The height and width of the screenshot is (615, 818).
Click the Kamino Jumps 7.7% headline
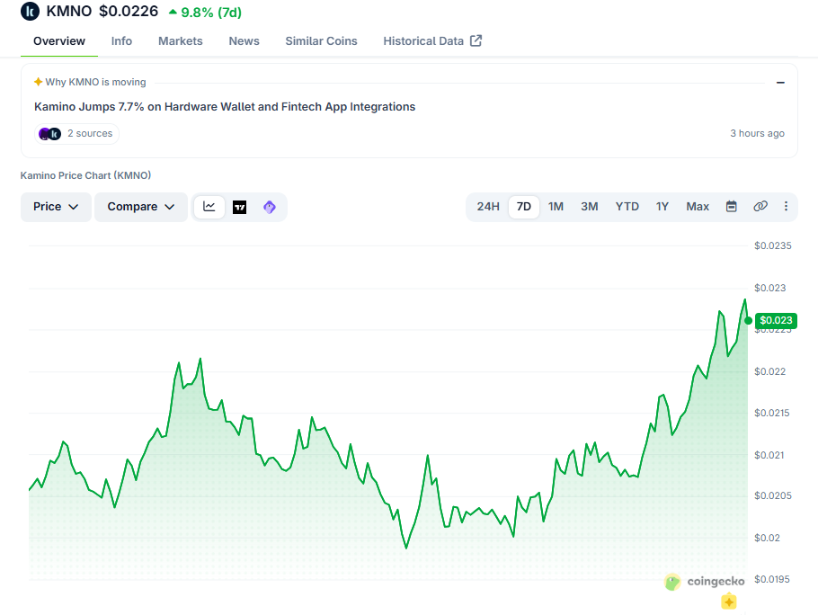click(x=225, y=107)
